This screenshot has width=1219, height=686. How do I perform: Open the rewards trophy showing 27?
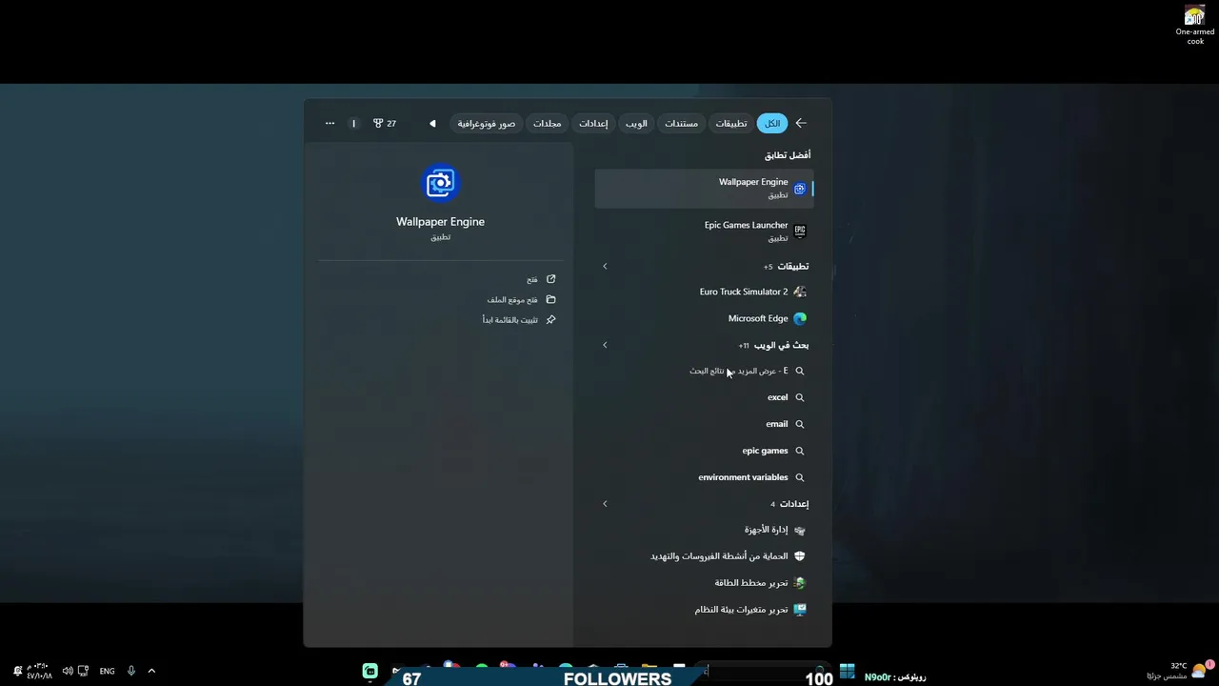coord(385,123)
